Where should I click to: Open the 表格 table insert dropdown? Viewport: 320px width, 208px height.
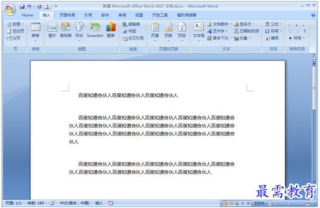[35, 32]
